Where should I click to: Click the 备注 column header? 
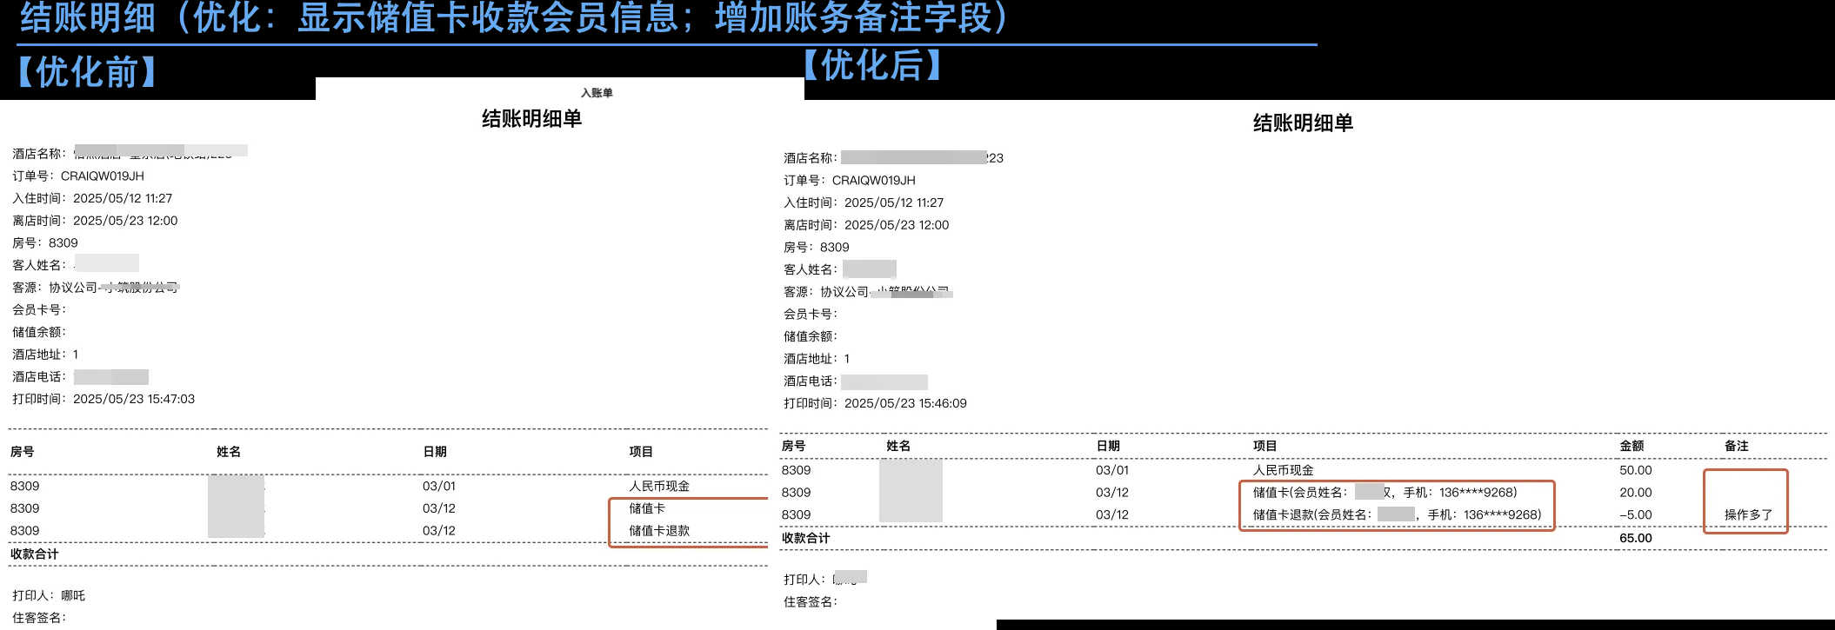[x=1737, y=446]
